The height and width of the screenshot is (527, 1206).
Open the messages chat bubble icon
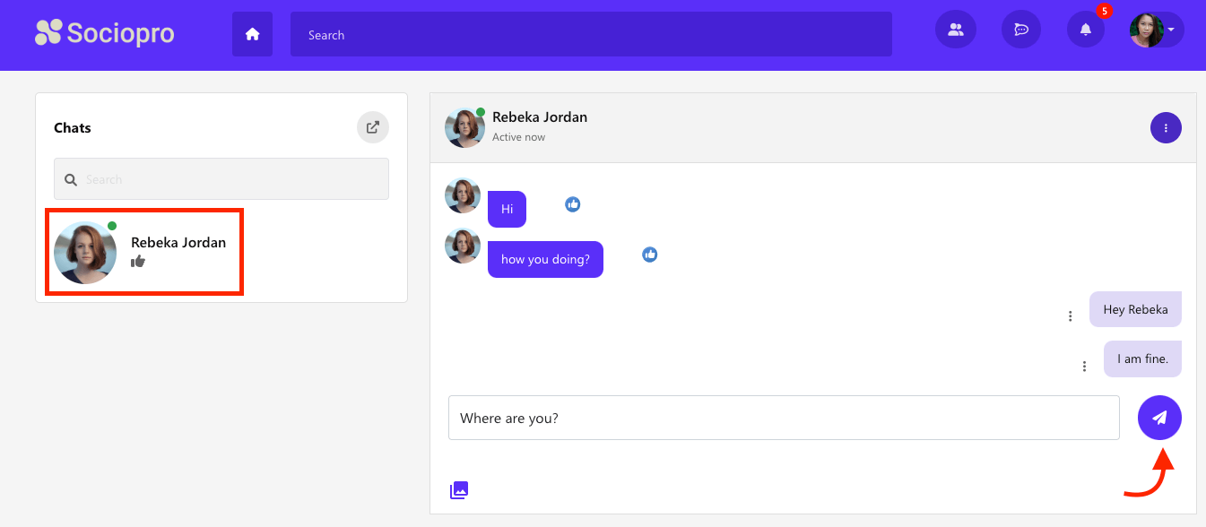pos(1020,30)
